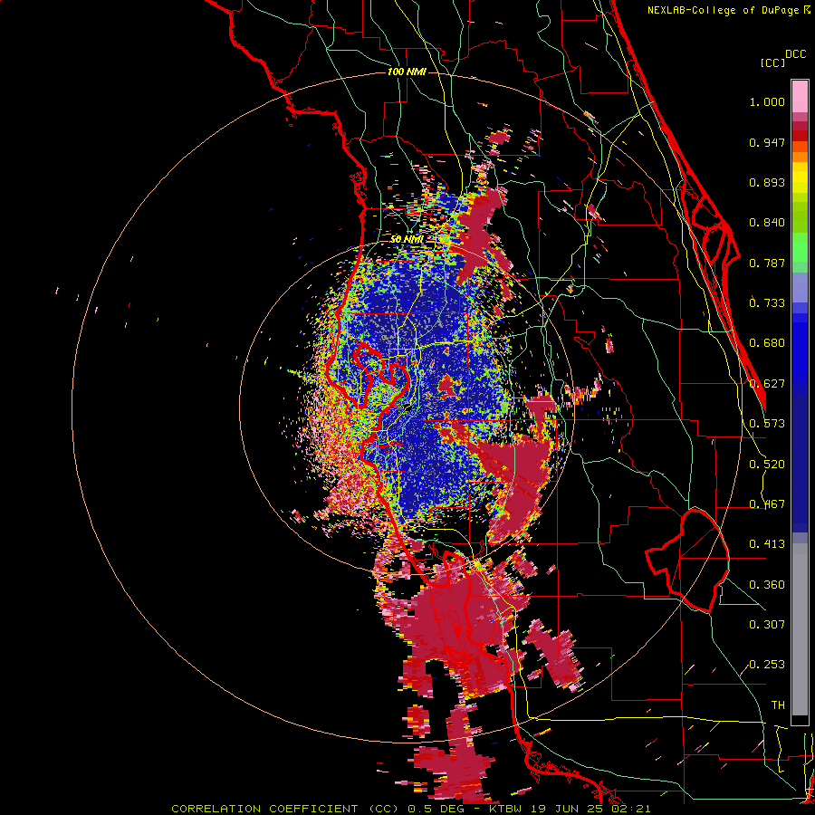Click the 0.360 scale value
Viewport: 815px width, 815px height.
tap(767, 585)
